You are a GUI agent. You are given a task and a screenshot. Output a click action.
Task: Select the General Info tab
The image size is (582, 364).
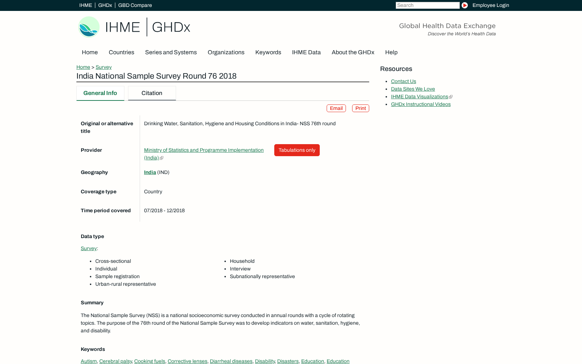point(100,93)
